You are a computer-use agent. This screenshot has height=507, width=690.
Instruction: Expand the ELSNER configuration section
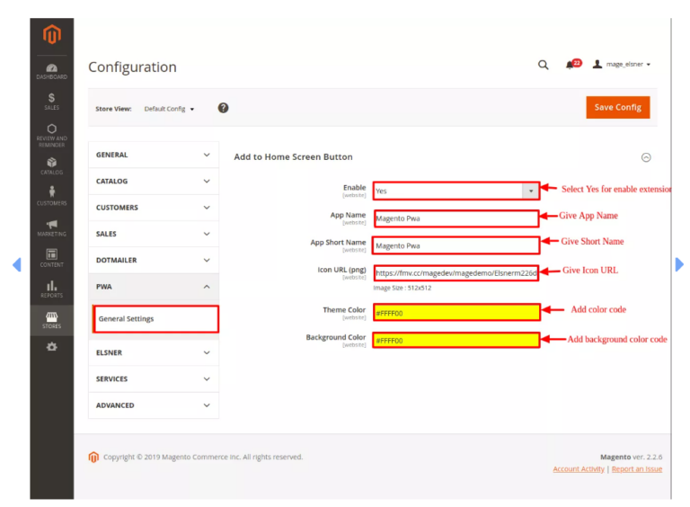click(x=154, y=353)
